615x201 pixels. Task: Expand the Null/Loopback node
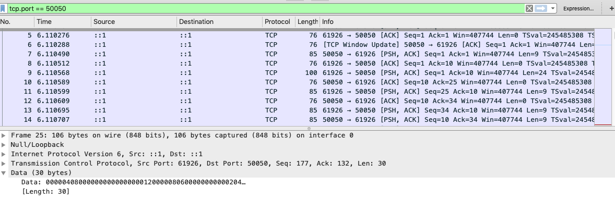(x=4, y=145)
